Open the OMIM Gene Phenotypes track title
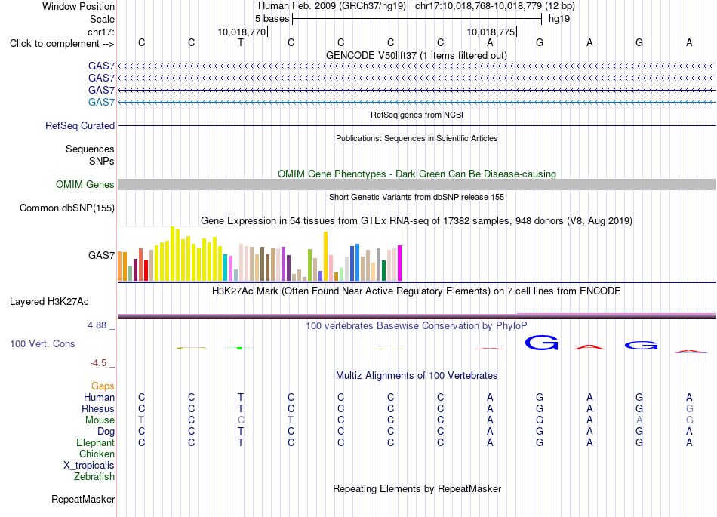Image resolution: width=717 pixels, height=517 pixels. click(417, 174)
